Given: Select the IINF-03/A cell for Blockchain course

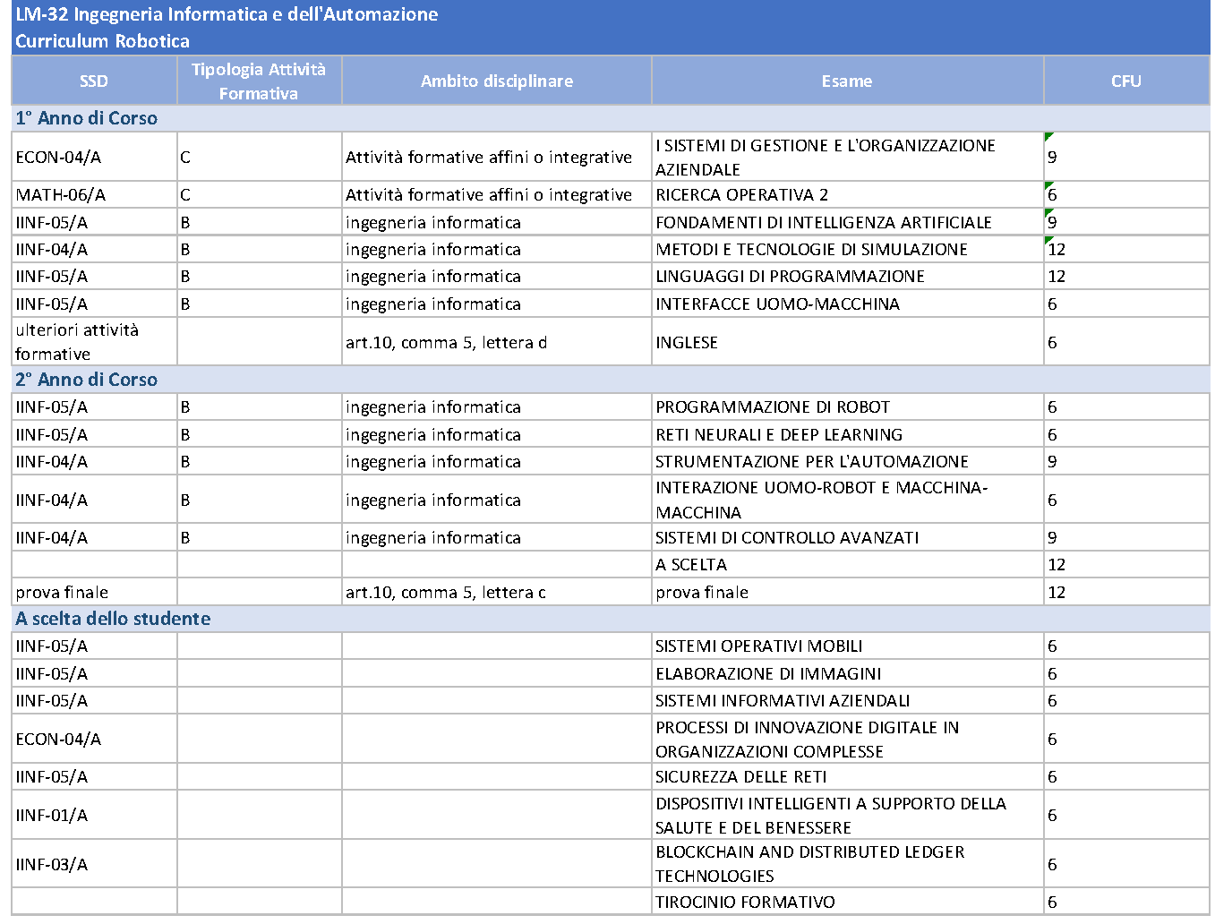Looking at the screenshot, I should tap(94, 864).
